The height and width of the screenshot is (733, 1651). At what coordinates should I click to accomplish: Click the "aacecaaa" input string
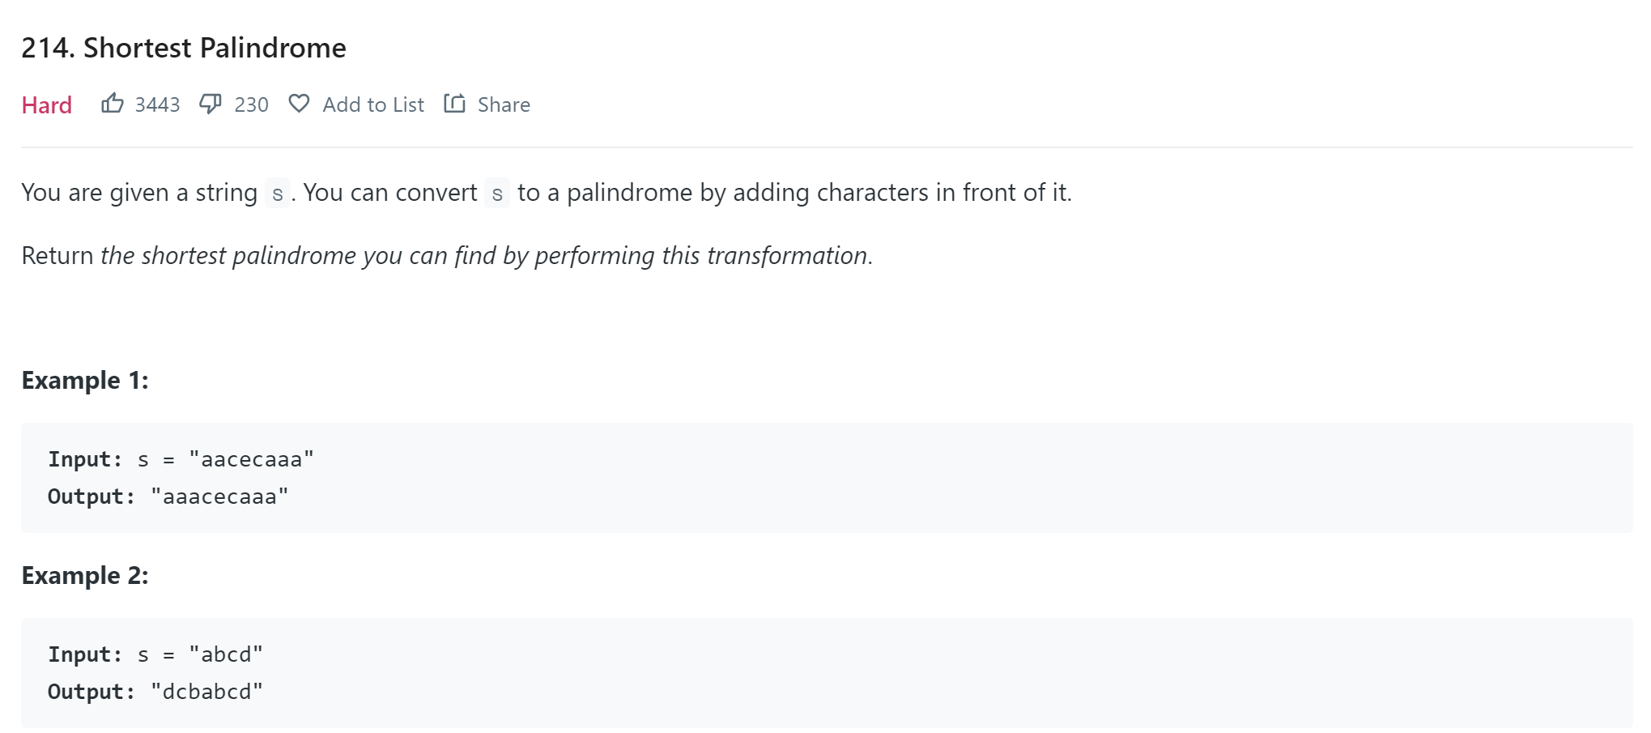[x=251, y=459]
